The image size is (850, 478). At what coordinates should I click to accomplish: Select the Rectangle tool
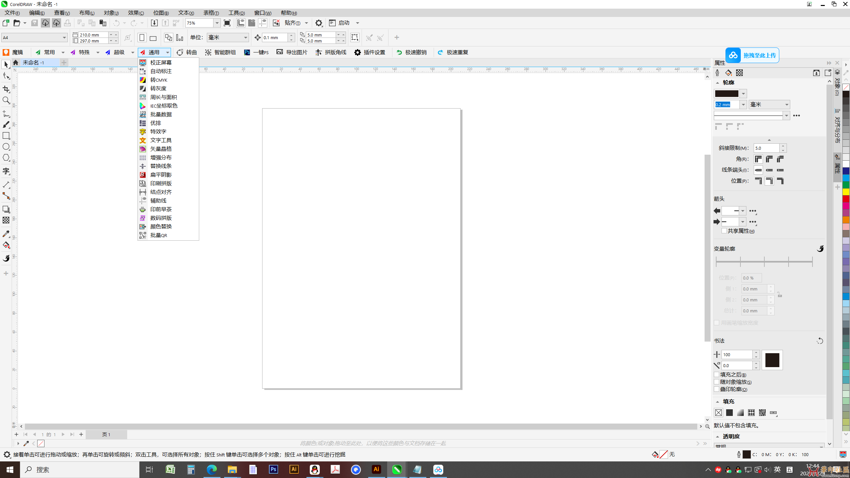pos(6,136)
